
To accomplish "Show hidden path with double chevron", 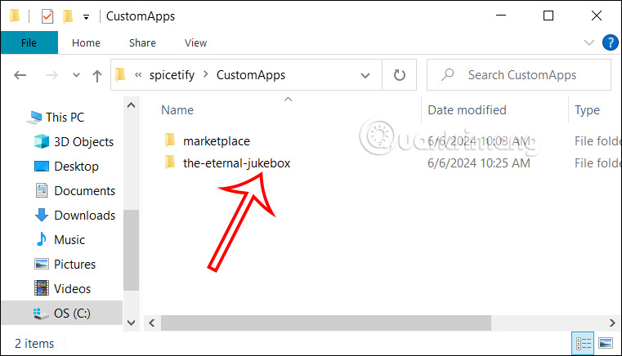I will point(138,74).
